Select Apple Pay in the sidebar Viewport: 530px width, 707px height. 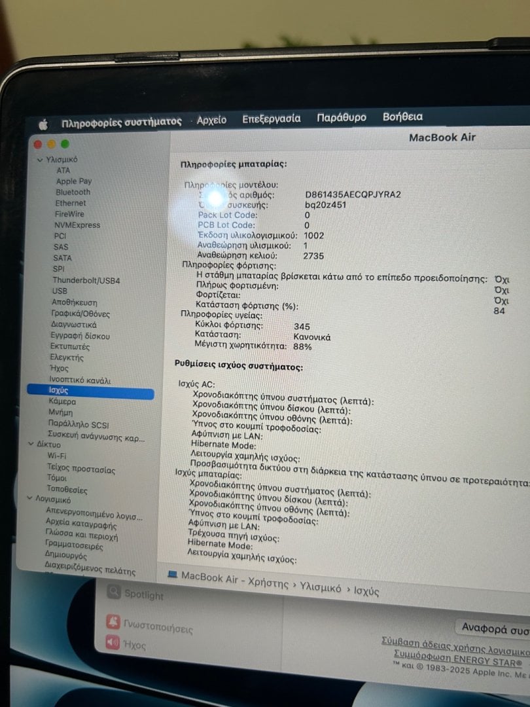[x=74, y=181]
